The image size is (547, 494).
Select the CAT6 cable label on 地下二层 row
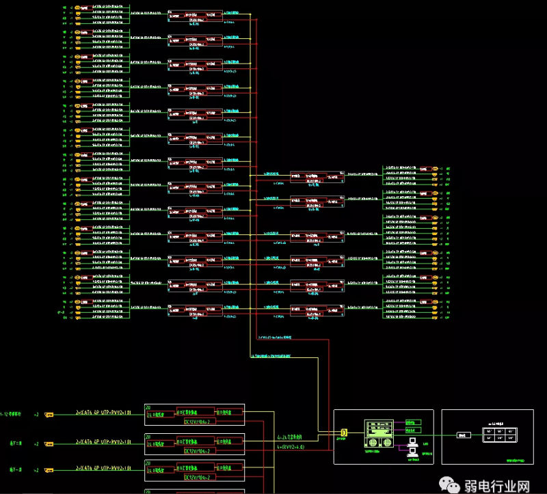tap(103, 442)
